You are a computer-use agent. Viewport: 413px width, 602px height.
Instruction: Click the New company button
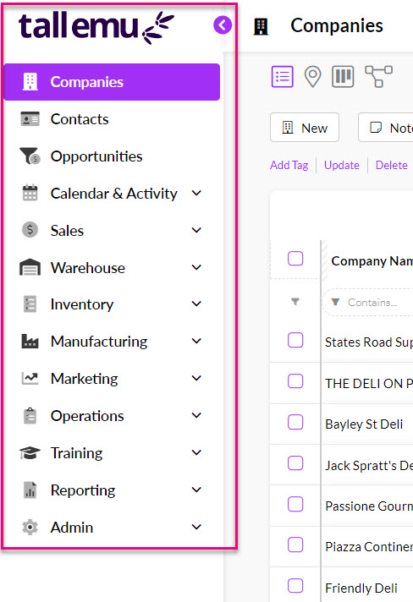(305, 128)
